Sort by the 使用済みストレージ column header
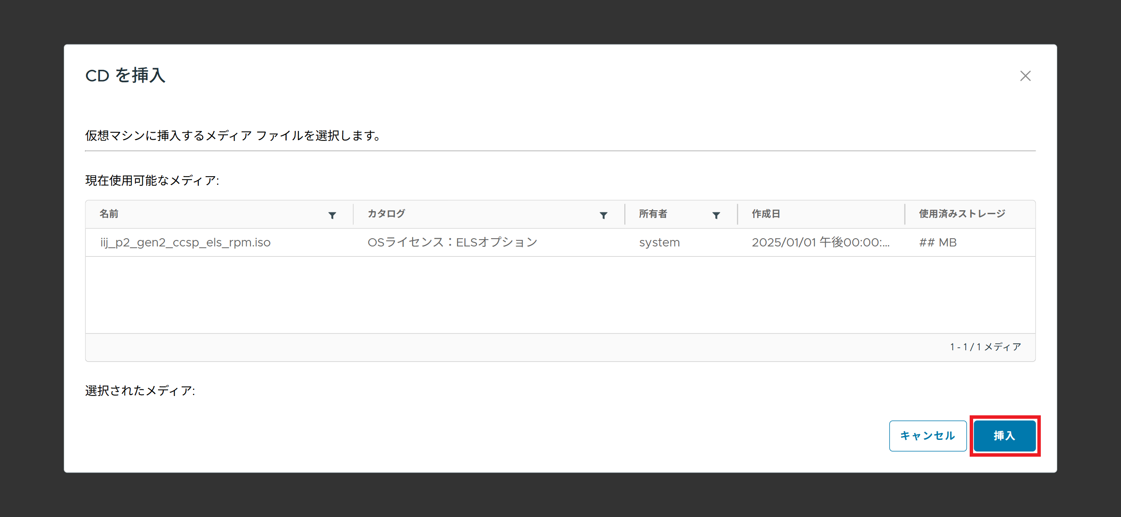The height and width of the screenshot is (517, 1121). 962,214
